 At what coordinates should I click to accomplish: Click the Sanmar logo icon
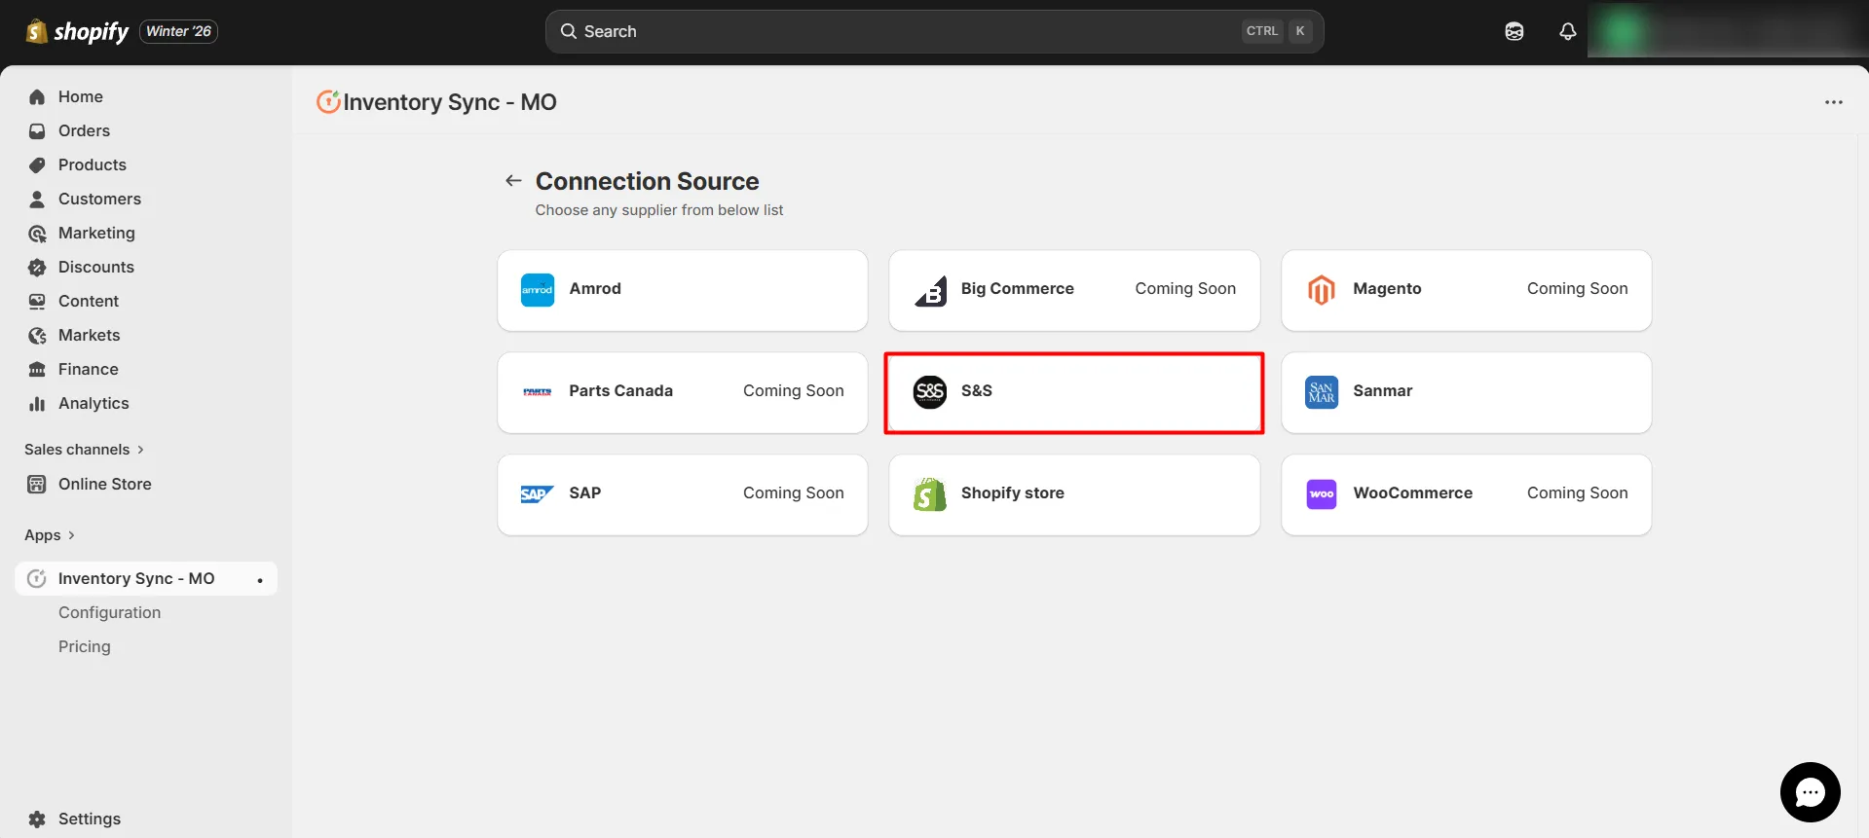tap(1322, 392)
